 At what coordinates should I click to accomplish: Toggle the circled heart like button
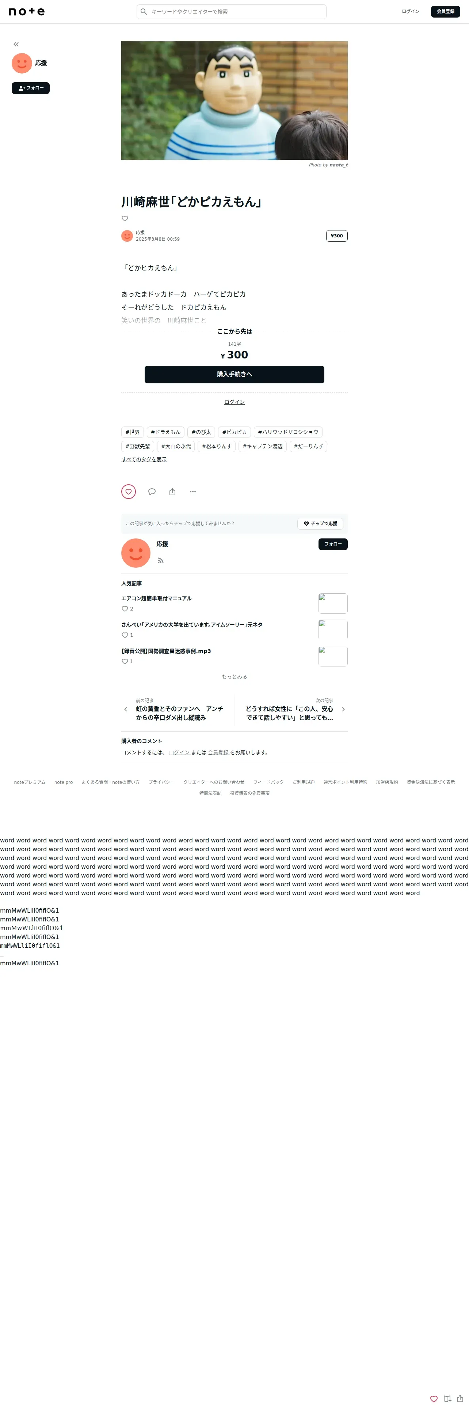[x=128, y=492]
